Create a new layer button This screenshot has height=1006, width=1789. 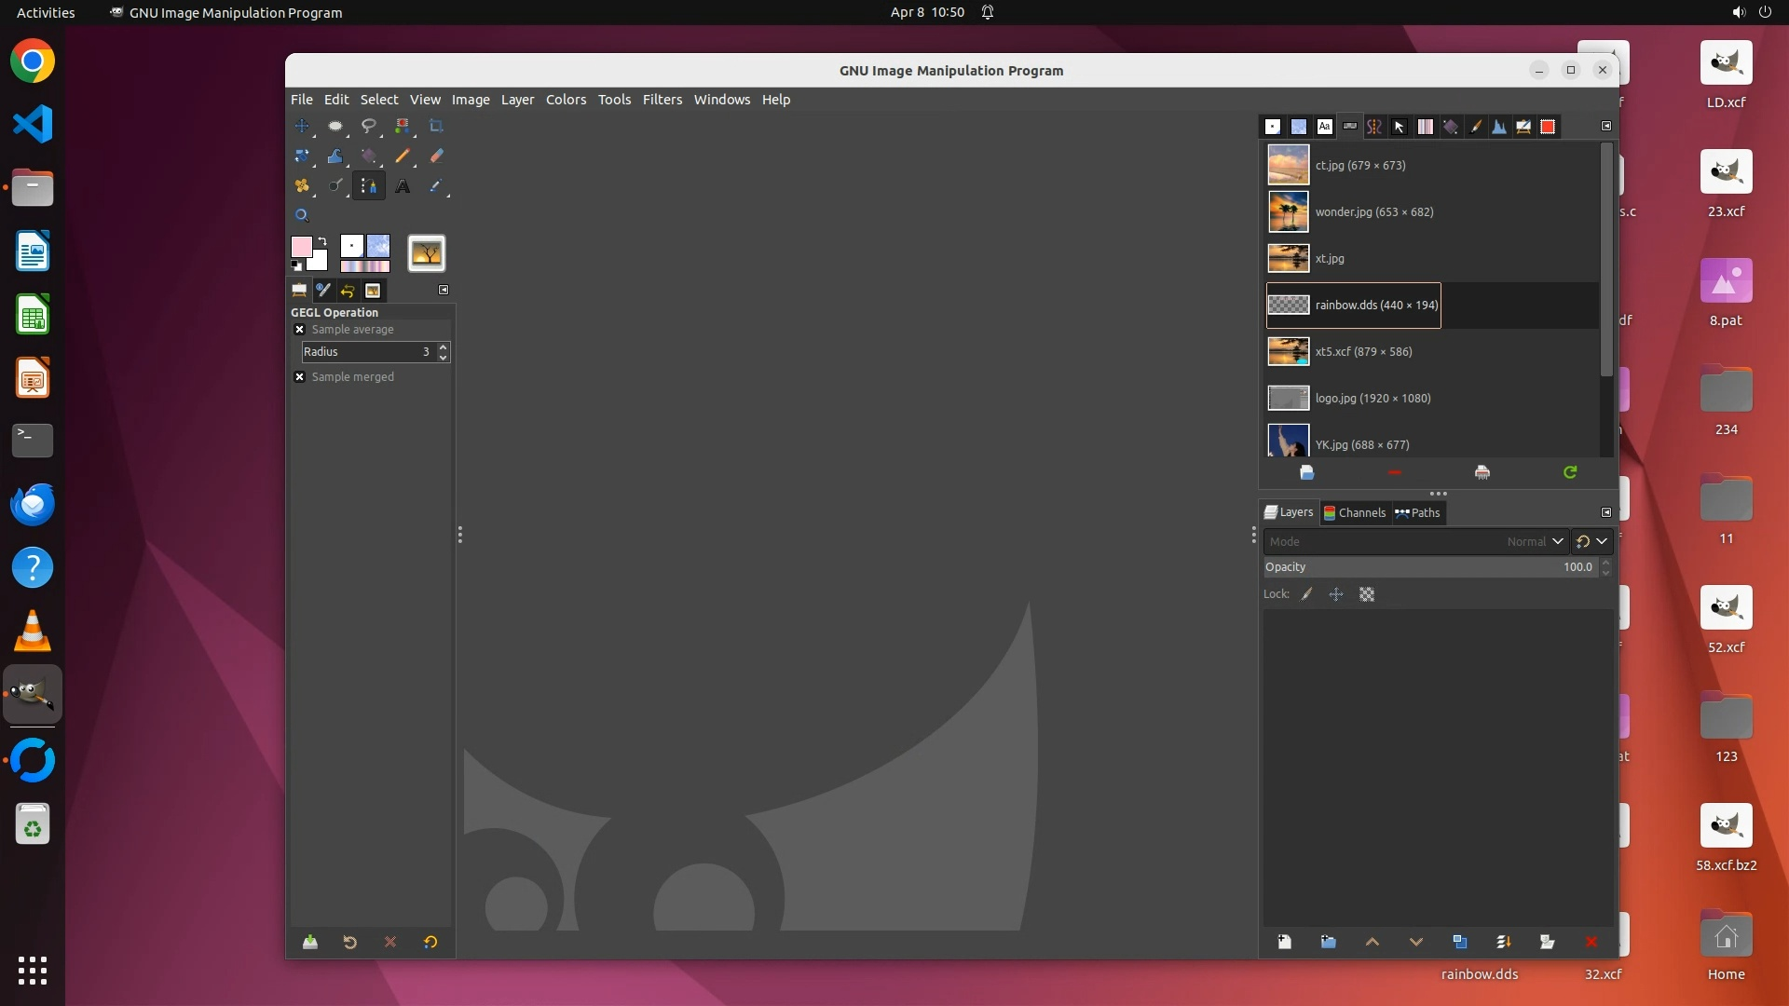coord(1284,942)
